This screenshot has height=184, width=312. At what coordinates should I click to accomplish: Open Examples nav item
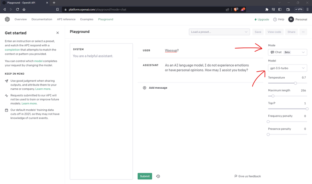(x=87, y=19)
